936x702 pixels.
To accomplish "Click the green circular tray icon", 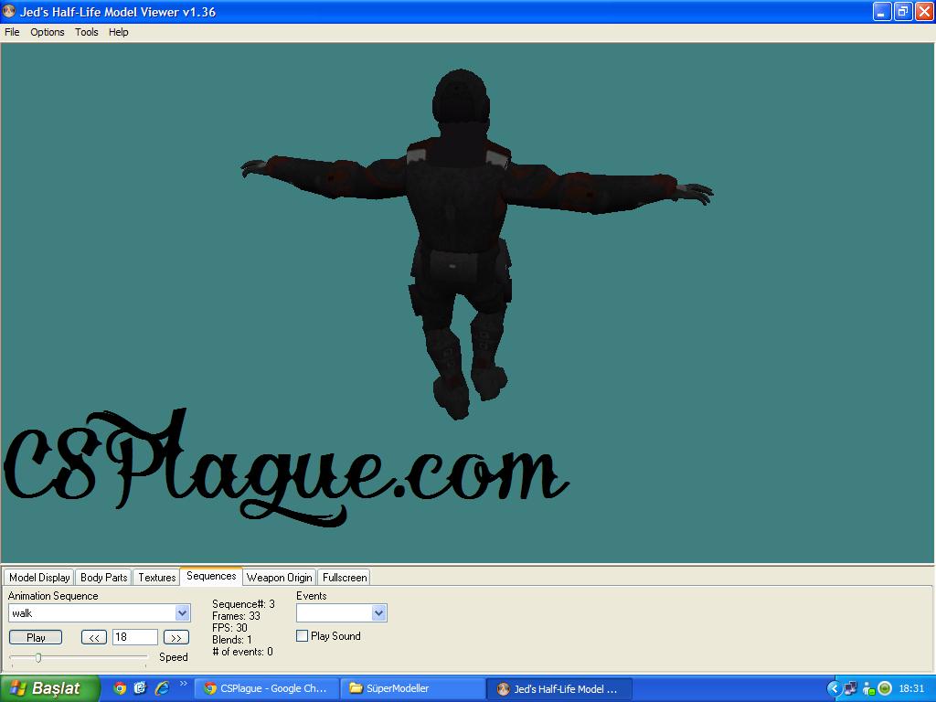I will (885, 688).
